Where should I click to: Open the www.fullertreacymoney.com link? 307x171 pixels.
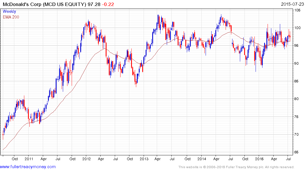28,167
